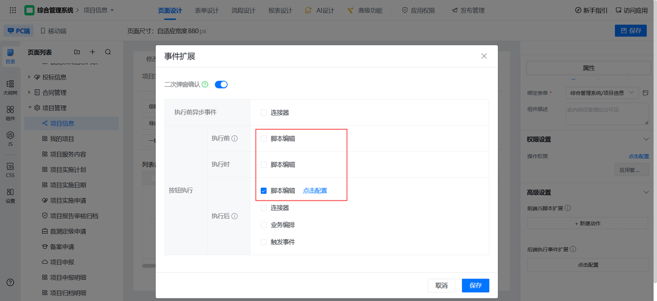This screenshot has height=301, width=657.
Task: Switch to 移动端 view
Action: point(53,31)
